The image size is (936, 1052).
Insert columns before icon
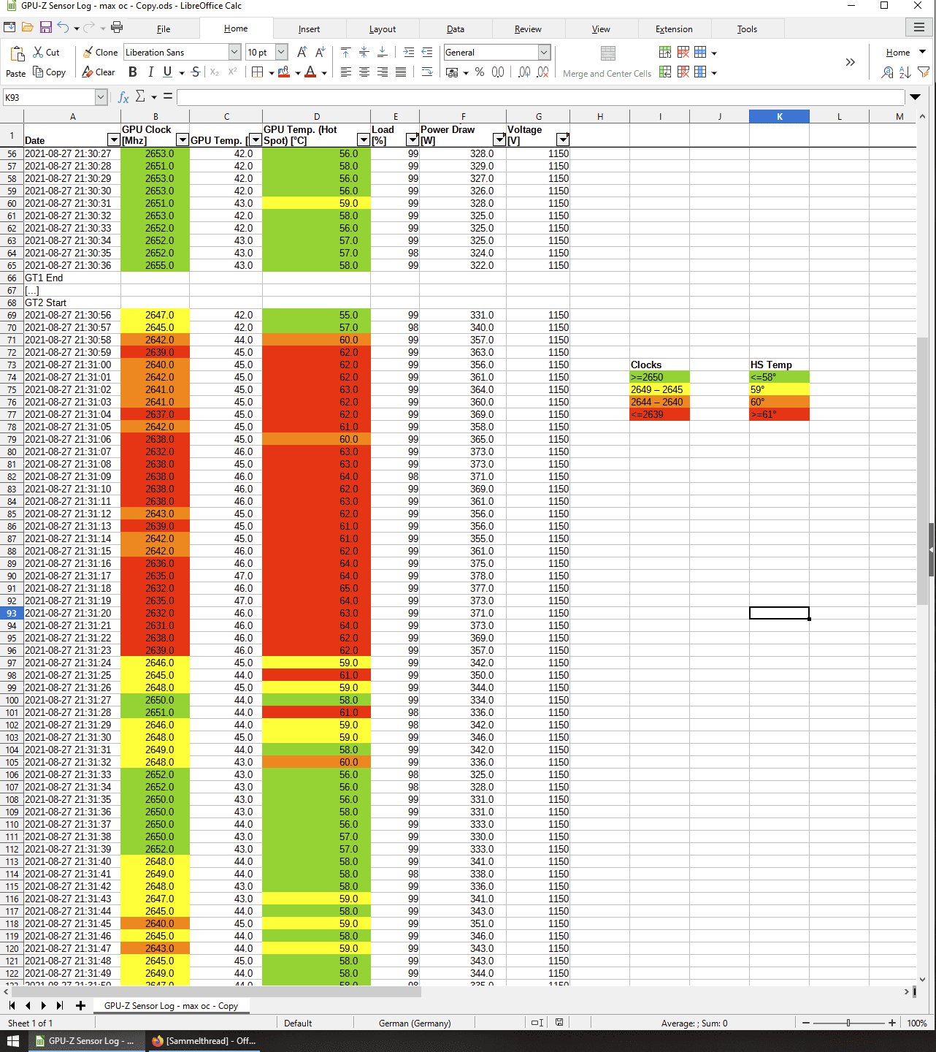click(665, 72)
